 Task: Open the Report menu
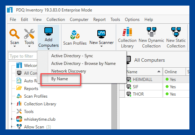tap(99, 20)
